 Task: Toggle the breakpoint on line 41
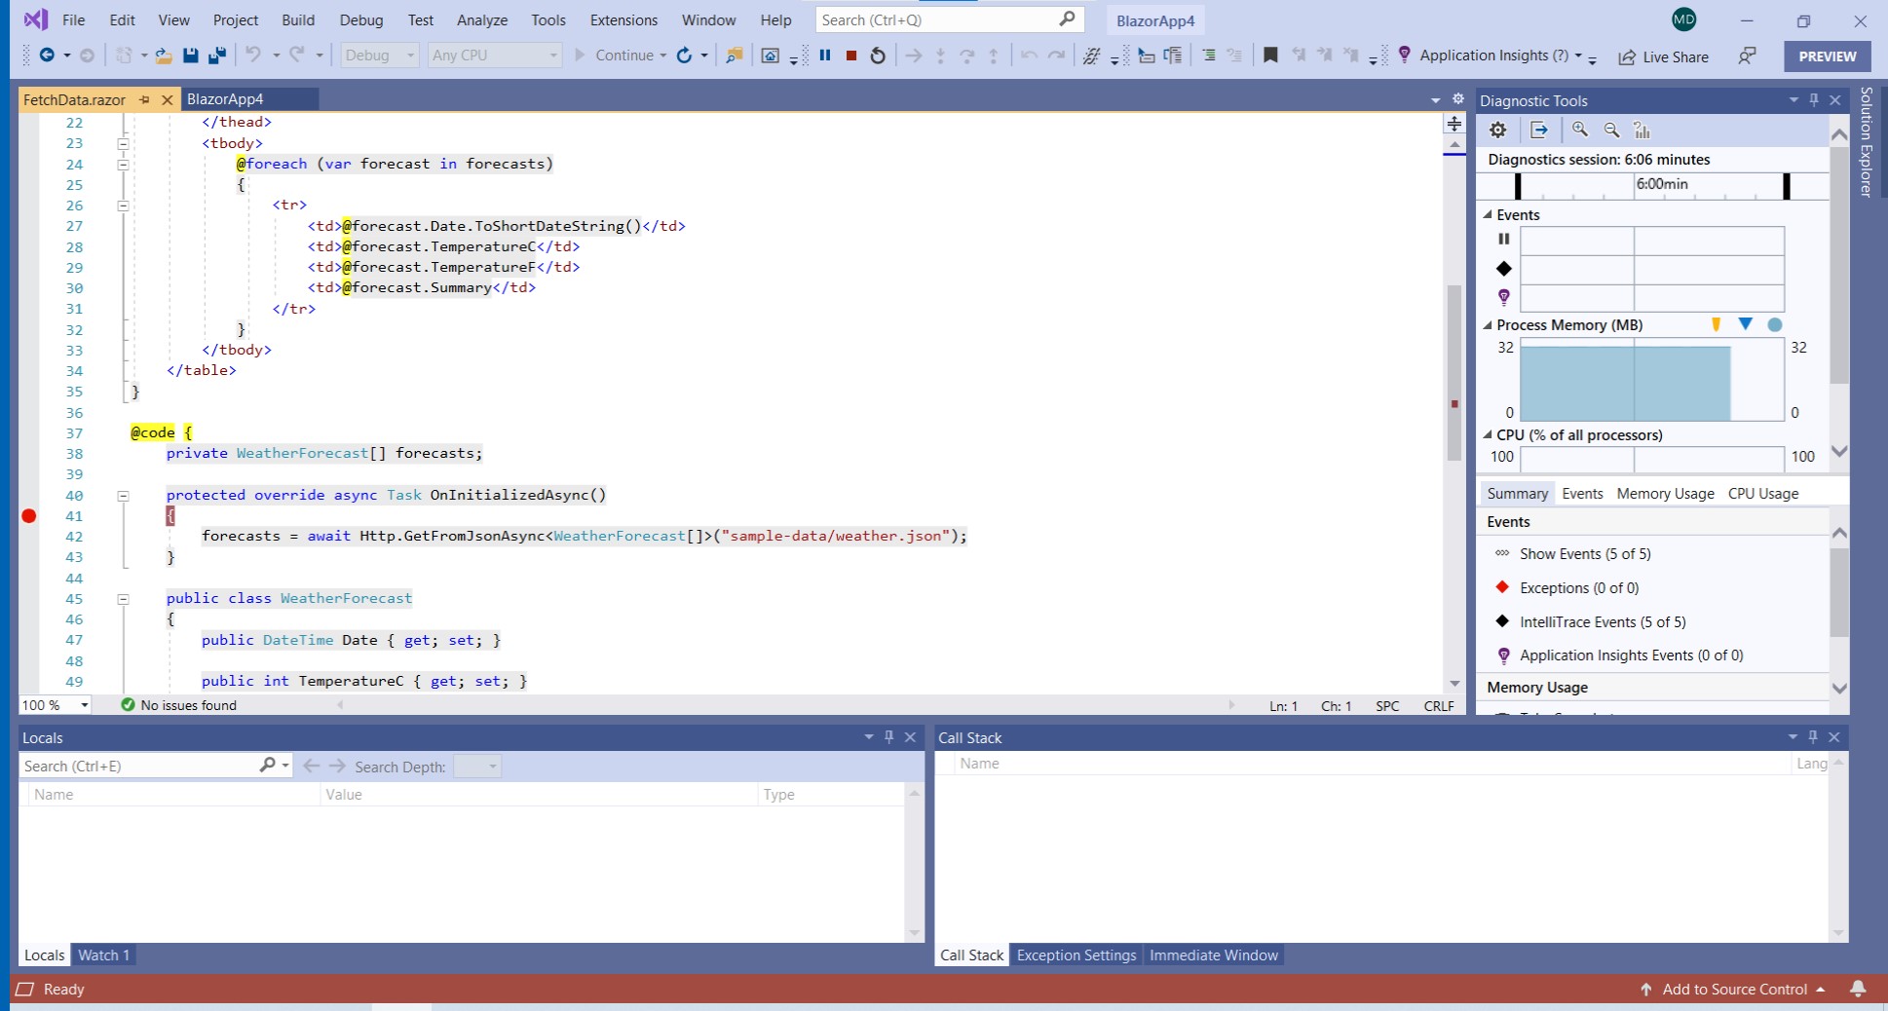(x=29, y=516)
